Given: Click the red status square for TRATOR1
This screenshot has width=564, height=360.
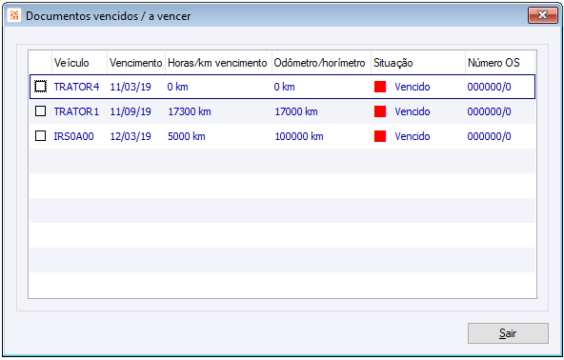Looking at the screenshot, I should pos(380,111).
